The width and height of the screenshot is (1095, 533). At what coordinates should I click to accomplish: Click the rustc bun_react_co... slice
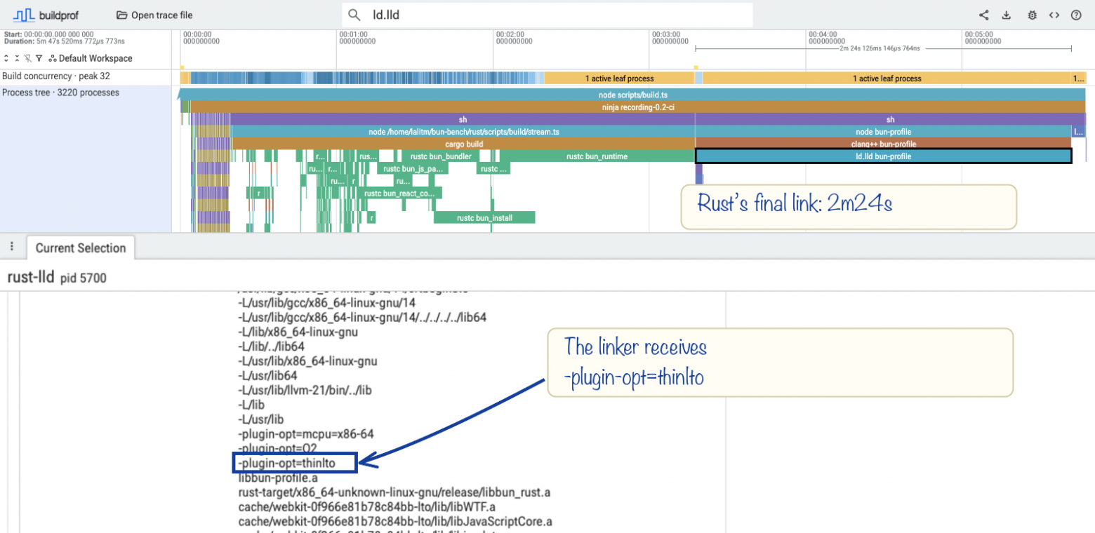click(399, 193)
